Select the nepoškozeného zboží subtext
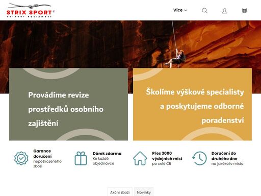This screenshot has height=196, width=261. [x=47, y=164]
